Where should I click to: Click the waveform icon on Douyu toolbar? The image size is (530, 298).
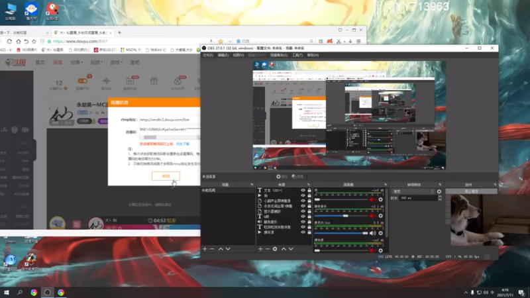point(106,81)
